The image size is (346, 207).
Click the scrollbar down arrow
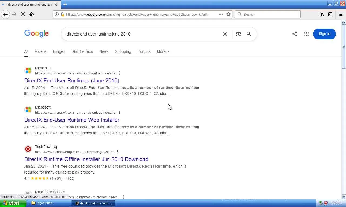344,197
